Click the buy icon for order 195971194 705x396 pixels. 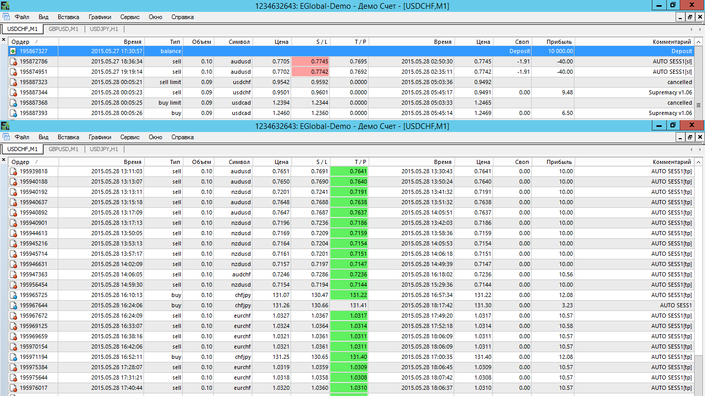click(13, 357)
